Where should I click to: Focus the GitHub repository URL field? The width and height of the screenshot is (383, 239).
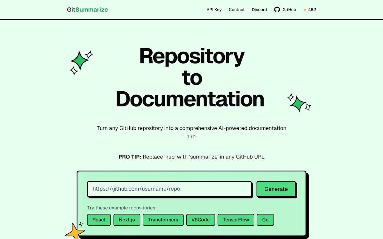coord(169,189)
